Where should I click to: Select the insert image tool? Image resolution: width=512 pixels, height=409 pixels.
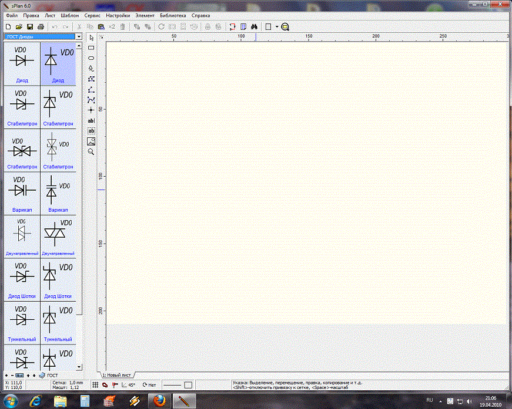click(91, 141)
